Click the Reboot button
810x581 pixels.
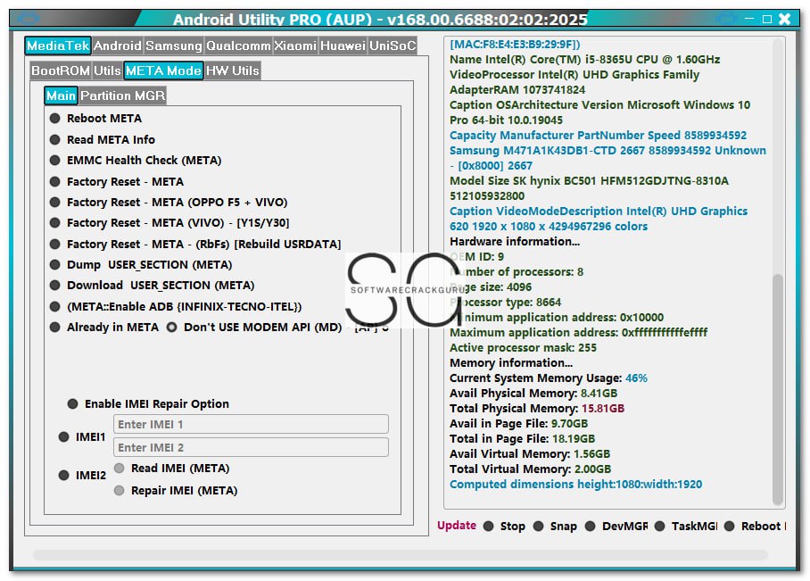(756, 527)
